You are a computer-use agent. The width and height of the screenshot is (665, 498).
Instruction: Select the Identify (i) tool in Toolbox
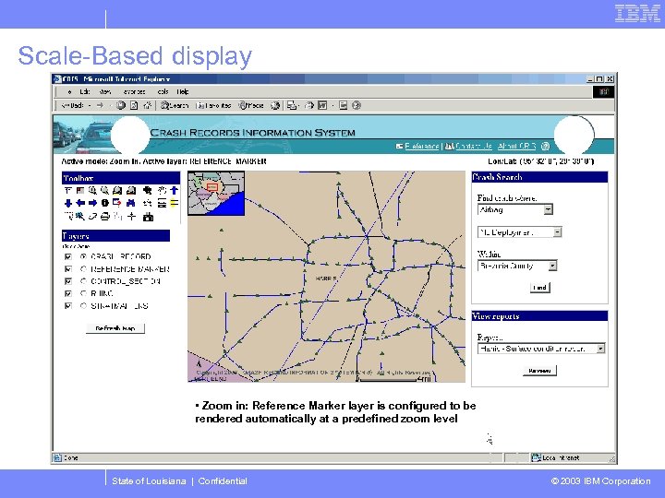click(x=104, y=203)
